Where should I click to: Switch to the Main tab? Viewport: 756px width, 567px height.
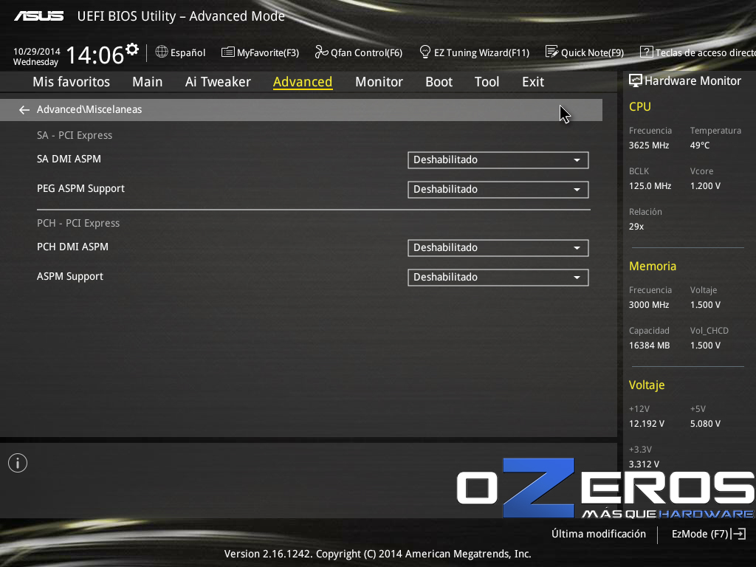tap(148, 82)
